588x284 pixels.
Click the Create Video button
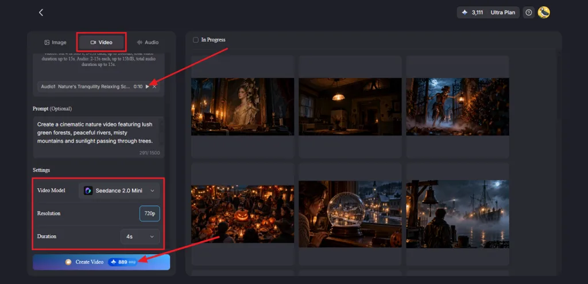(x=101, y=262)
